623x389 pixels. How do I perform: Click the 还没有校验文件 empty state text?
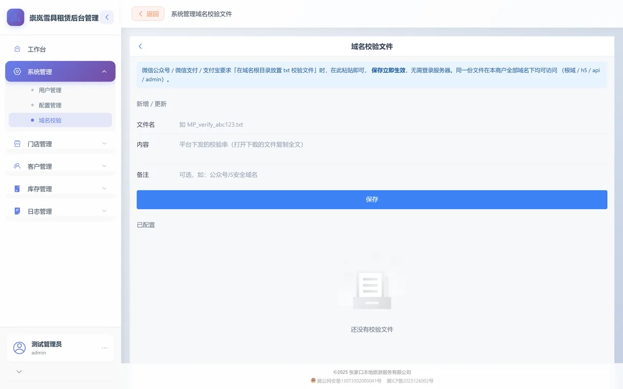pyautogui.click(x=372, y=329)
